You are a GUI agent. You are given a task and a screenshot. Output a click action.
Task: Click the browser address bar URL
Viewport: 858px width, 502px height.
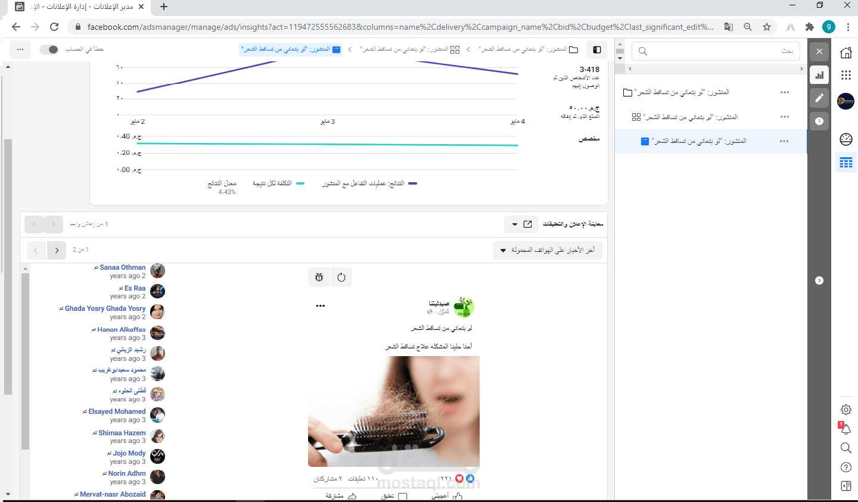pos(400,27)
